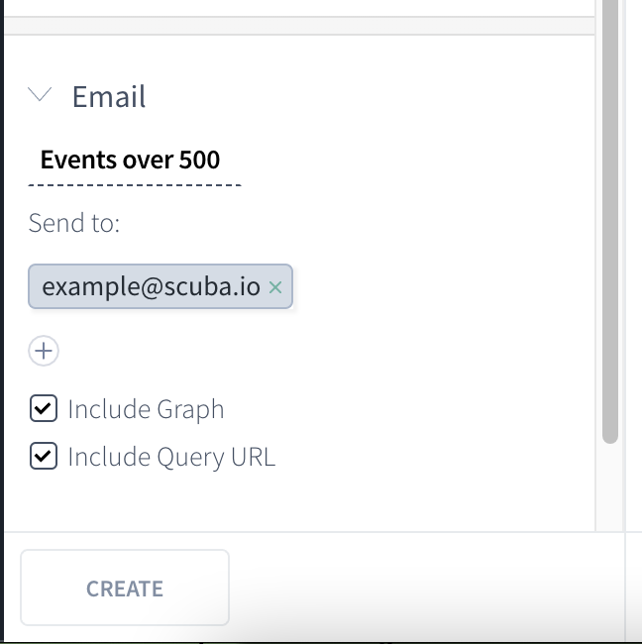Viewport: 642px width, 644px height.
Task: Click the footer area right of CREATE
Action: pos(427,588)
